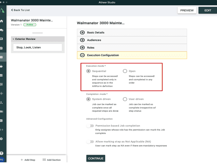
Task: Open the image insights sidebar icon
Action: (x=1, y=120)
